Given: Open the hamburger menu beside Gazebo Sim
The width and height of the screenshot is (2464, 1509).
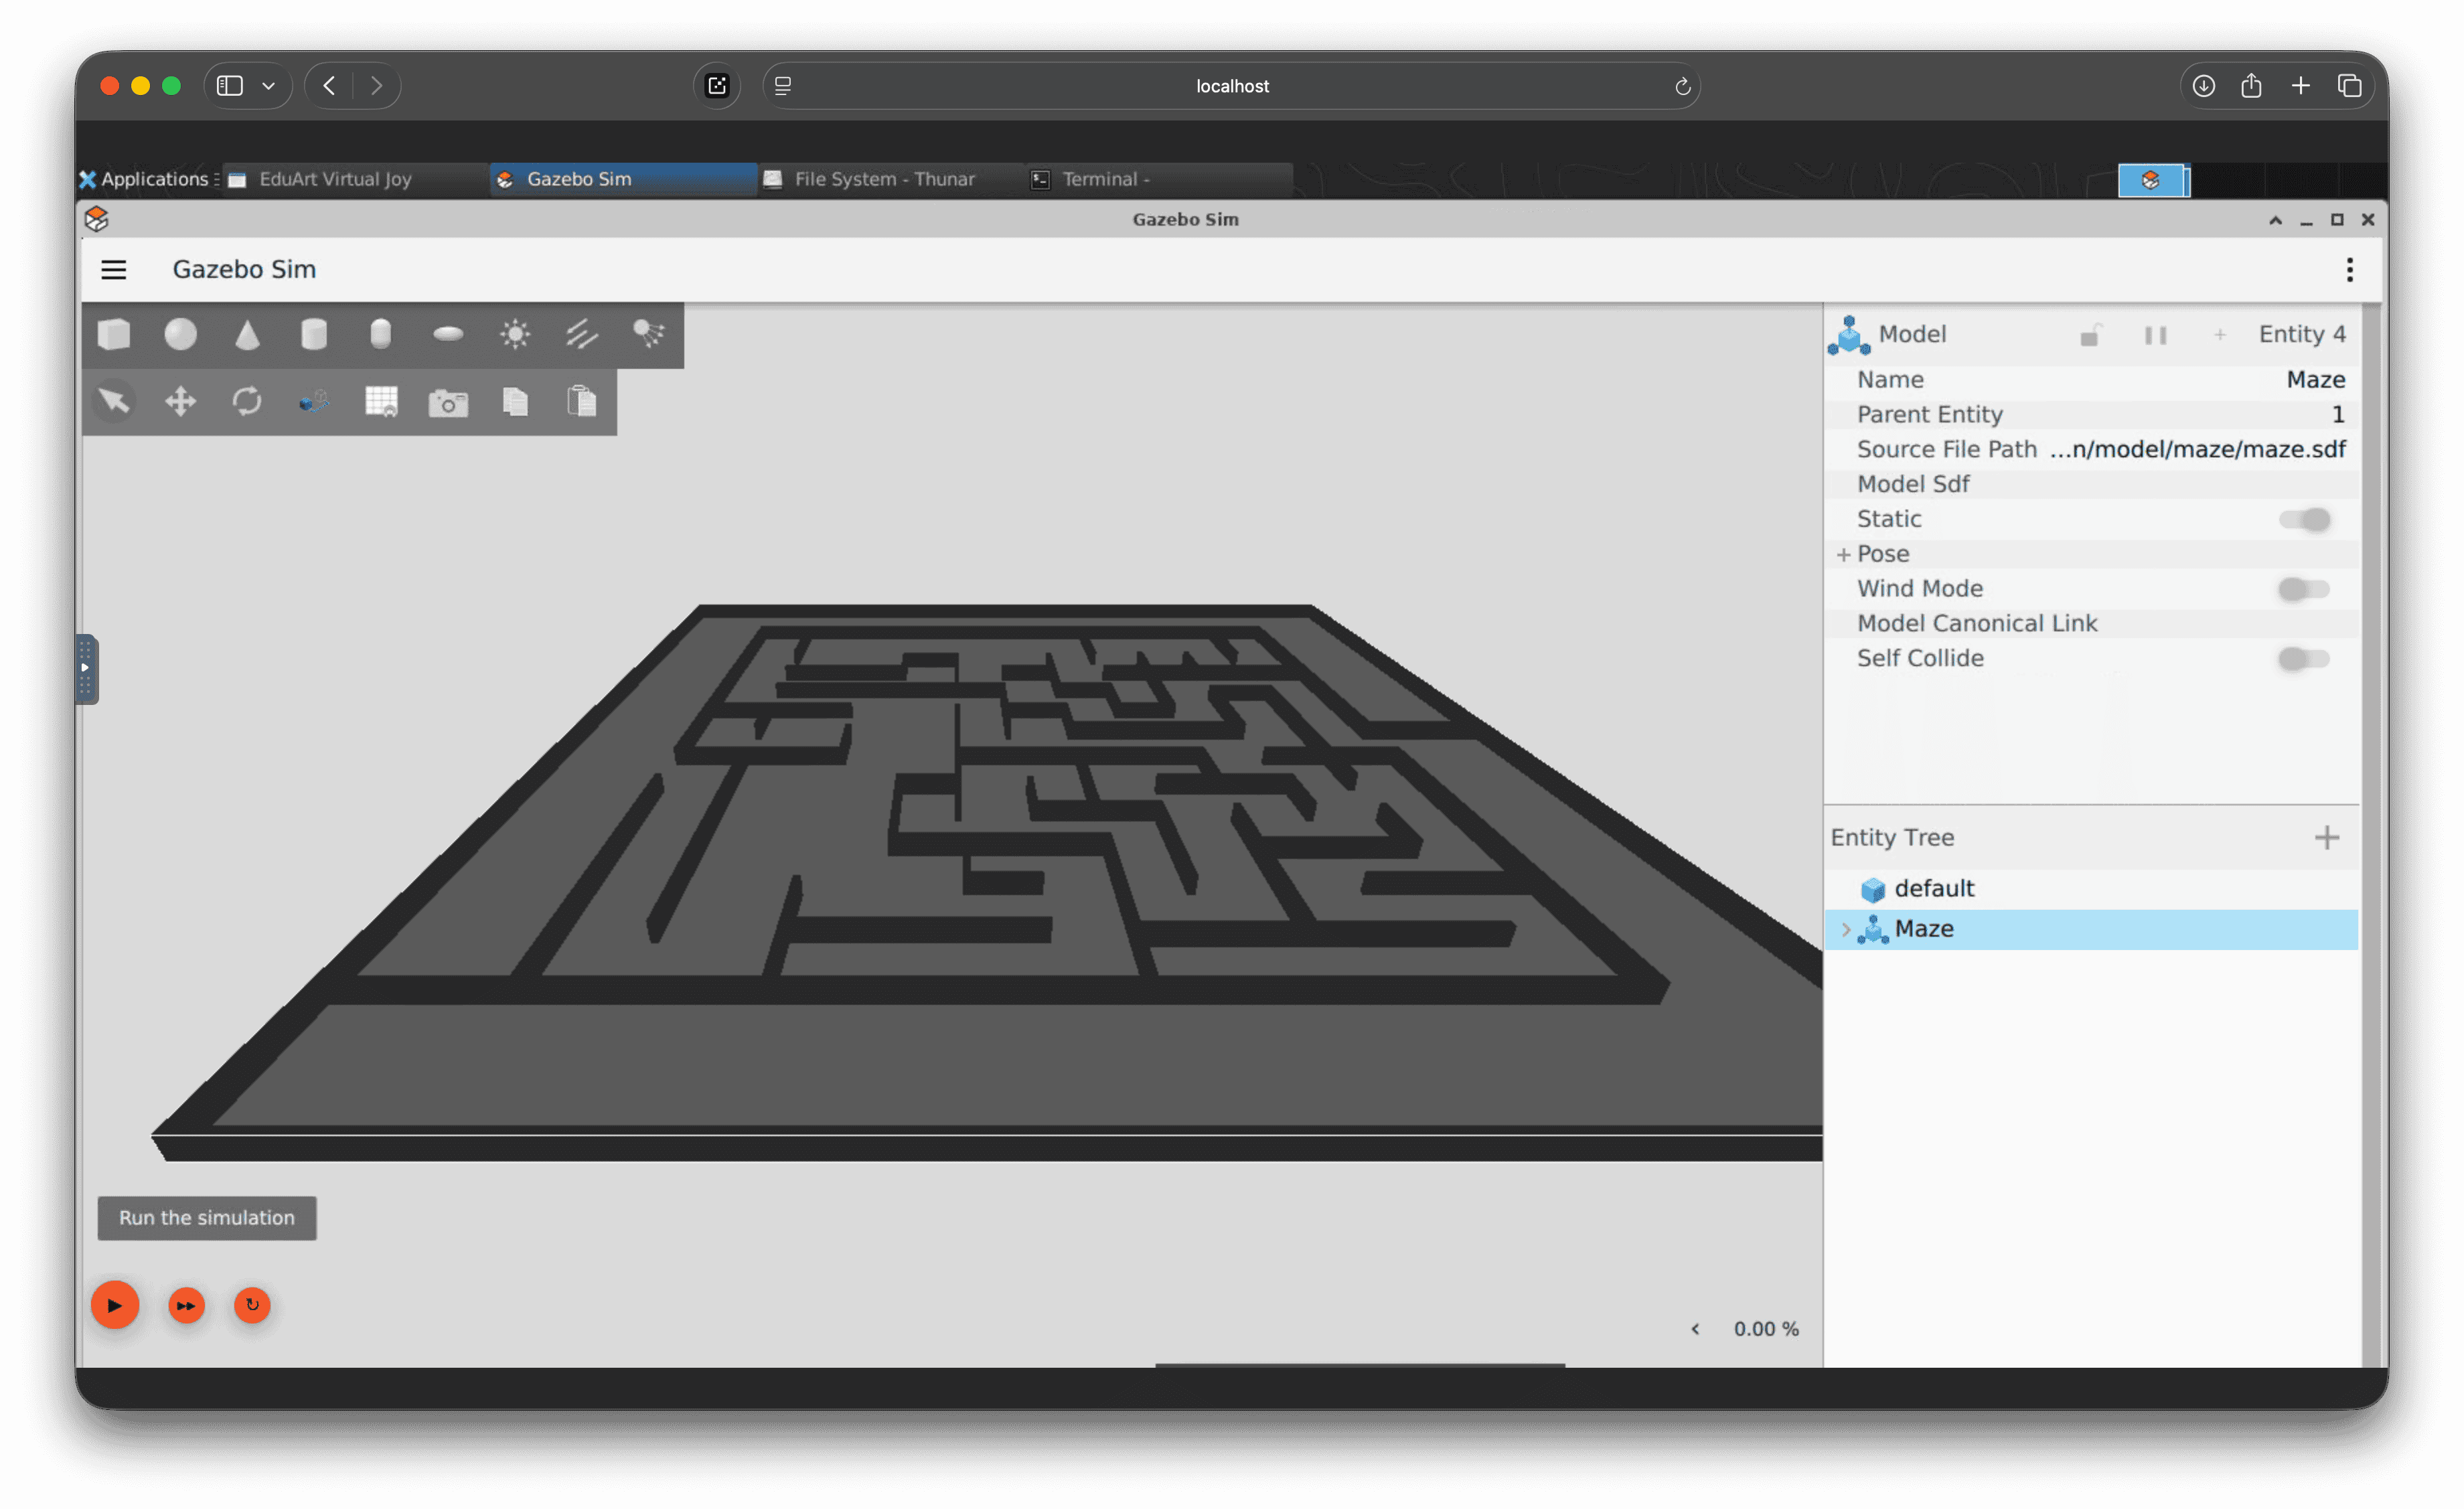Looking at the screenshot, I should 114,269.
